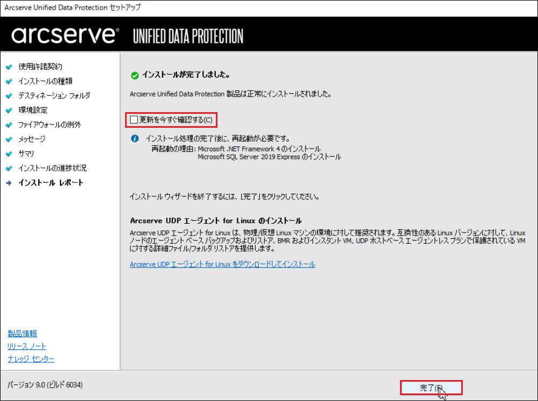The height and width of the screenshot is (401, 538).
Task: Click the checkmark icon next to 環境設定
Action: point(9,111)
